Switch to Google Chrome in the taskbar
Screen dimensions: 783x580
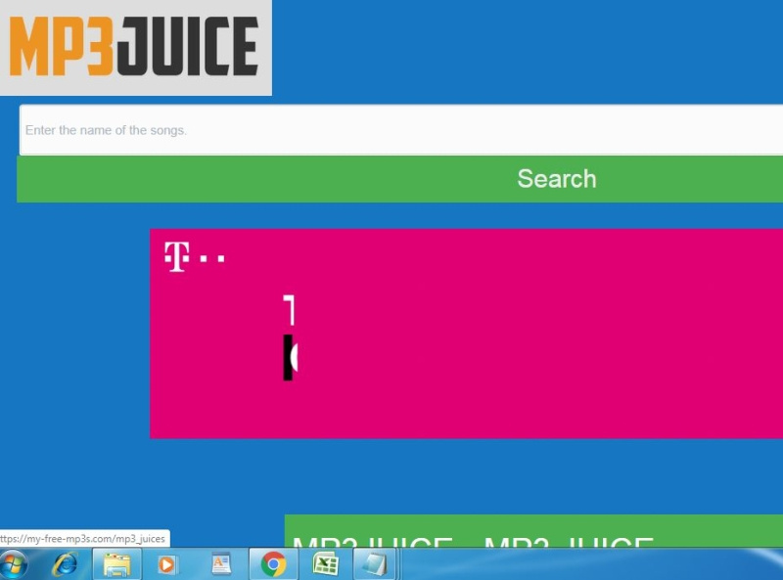pos(273,564)
